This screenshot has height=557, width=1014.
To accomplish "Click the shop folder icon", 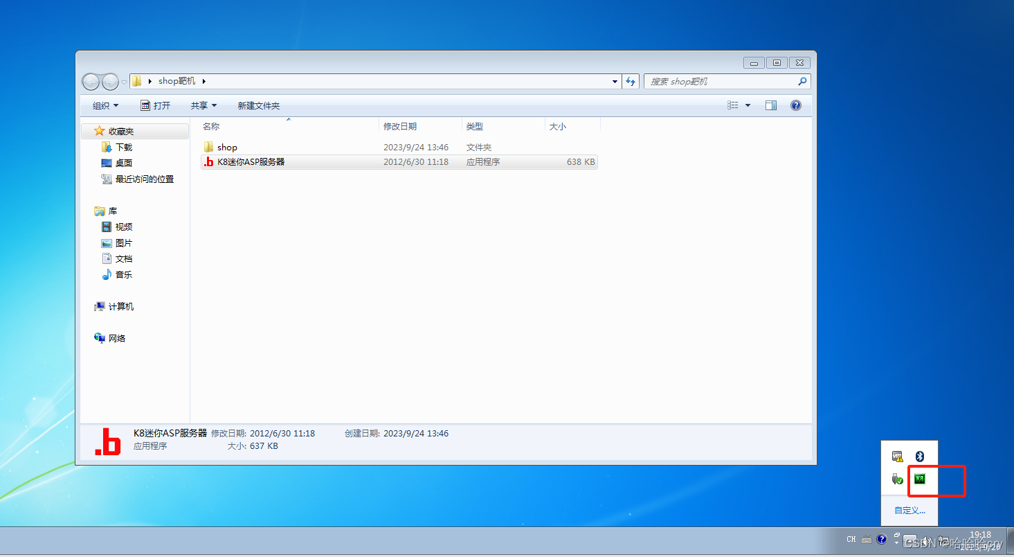I will tap(209, 147).
